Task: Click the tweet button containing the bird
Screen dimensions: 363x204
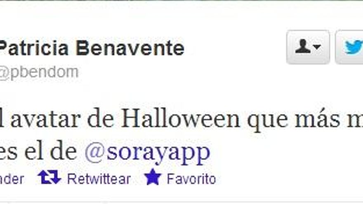Action: pos(349,47)
